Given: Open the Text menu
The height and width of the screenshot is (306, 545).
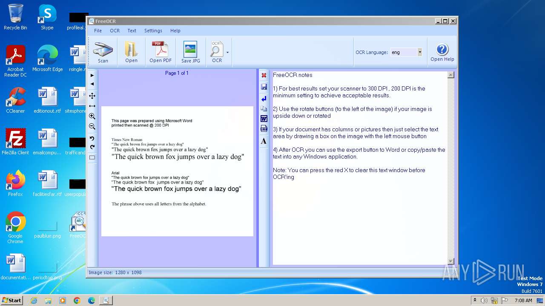Looking at the screenshot, I should click(132, 31).
